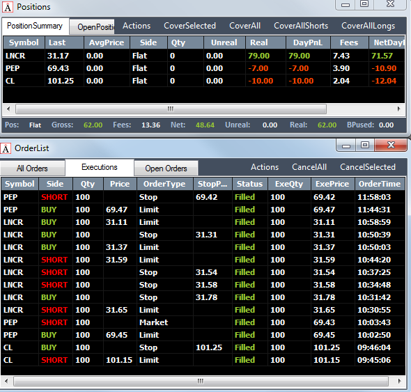
Task: Click the CancelAll button
Action: pos(309,167)
